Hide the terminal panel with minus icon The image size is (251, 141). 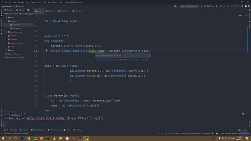247,114
